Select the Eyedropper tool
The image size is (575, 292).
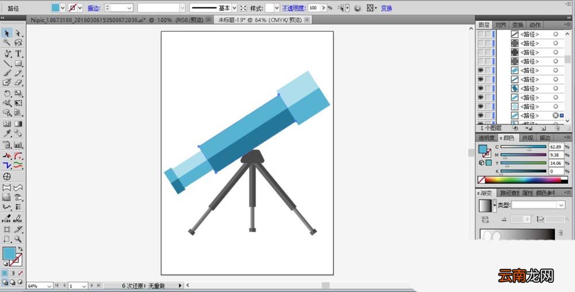7,133
